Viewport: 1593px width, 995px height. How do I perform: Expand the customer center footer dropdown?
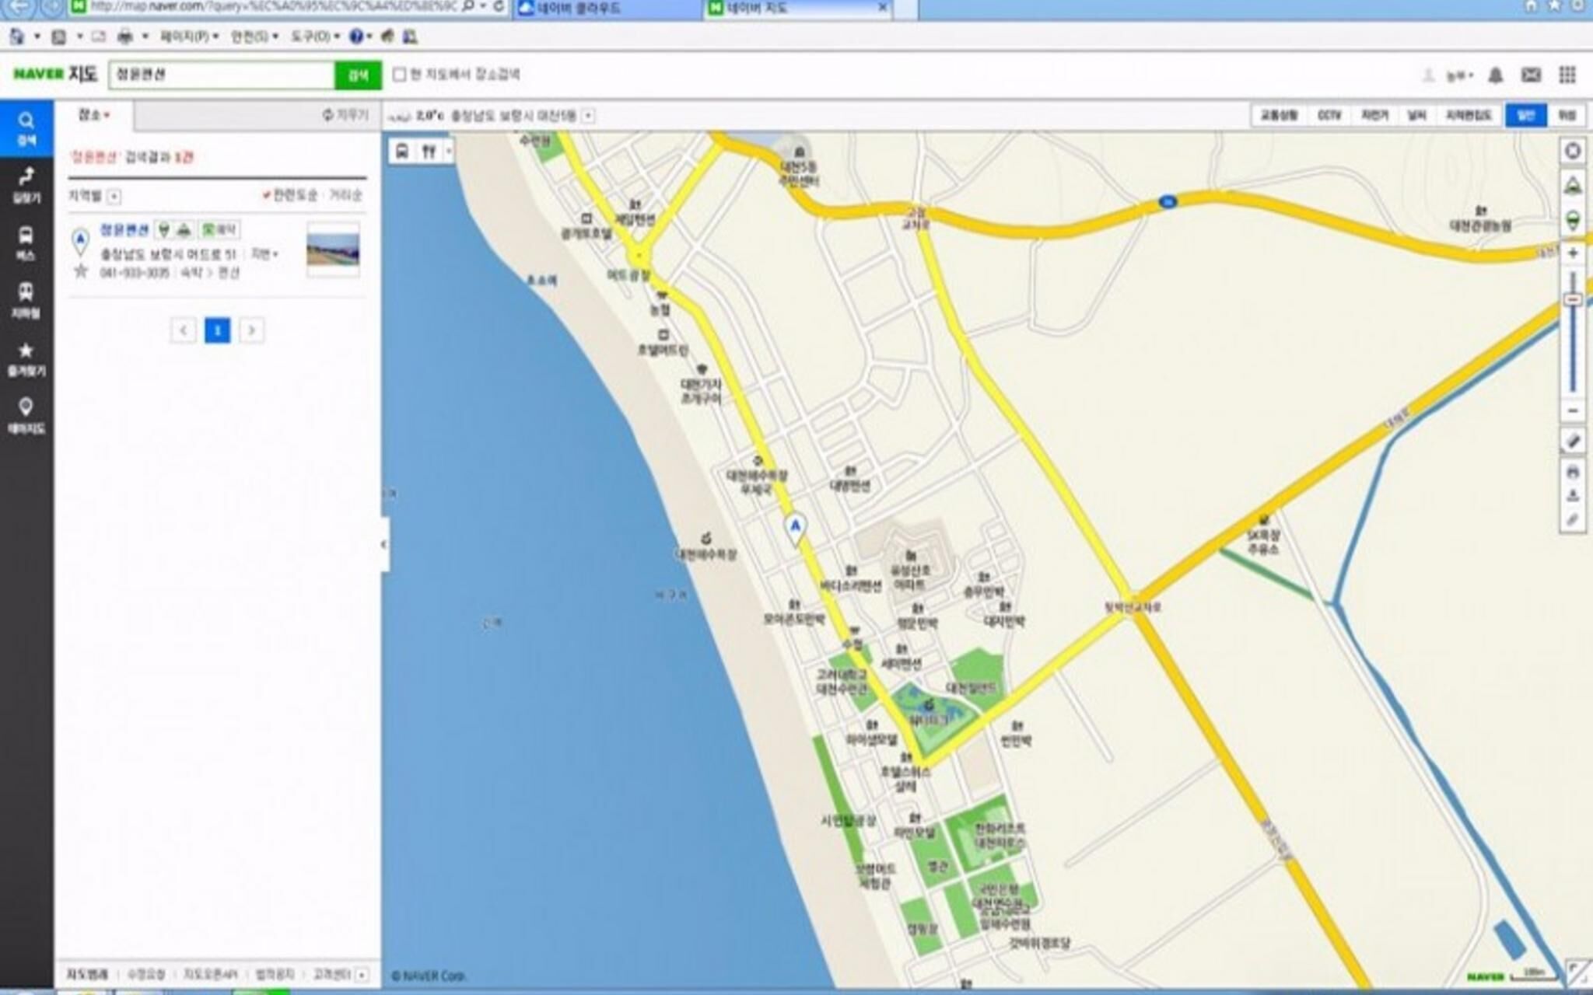click(362, 974)
